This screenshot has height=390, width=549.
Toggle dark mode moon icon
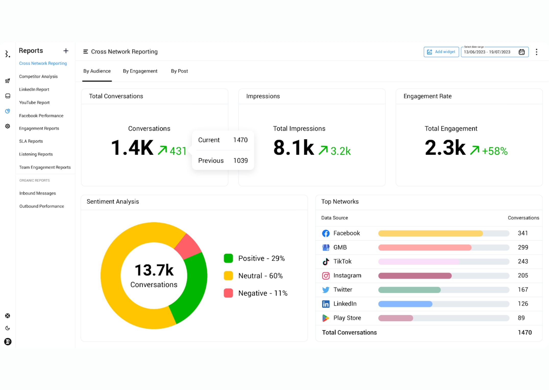pos(8,328)
